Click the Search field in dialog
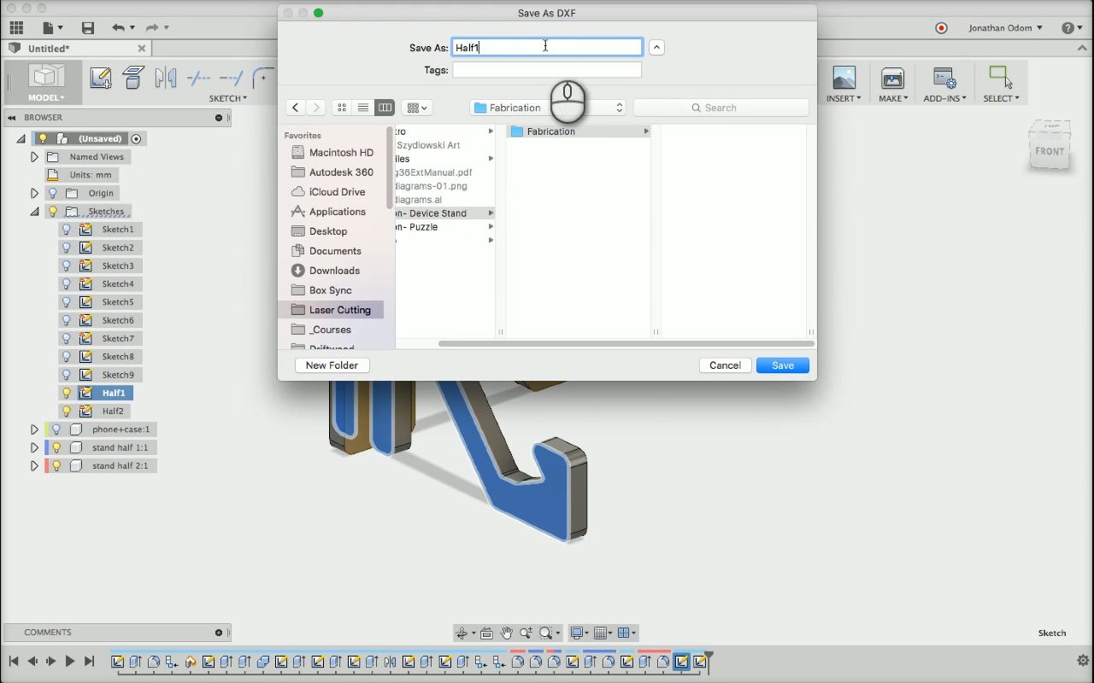This screenshot has width=1094, height=683. 721,108
